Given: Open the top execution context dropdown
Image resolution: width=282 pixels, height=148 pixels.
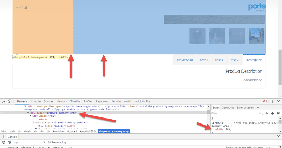Looking at the screenshot, I should coord(30,142).
